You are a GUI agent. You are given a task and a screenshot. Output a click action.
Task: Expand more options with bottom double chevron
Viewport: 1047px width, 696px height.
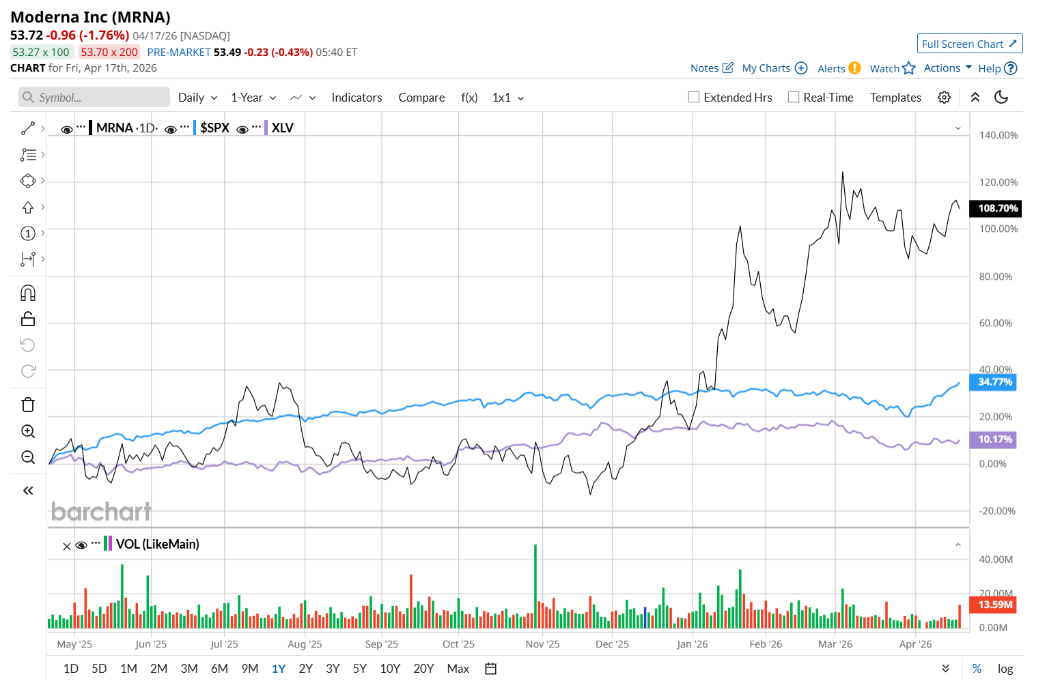point(946,669)
